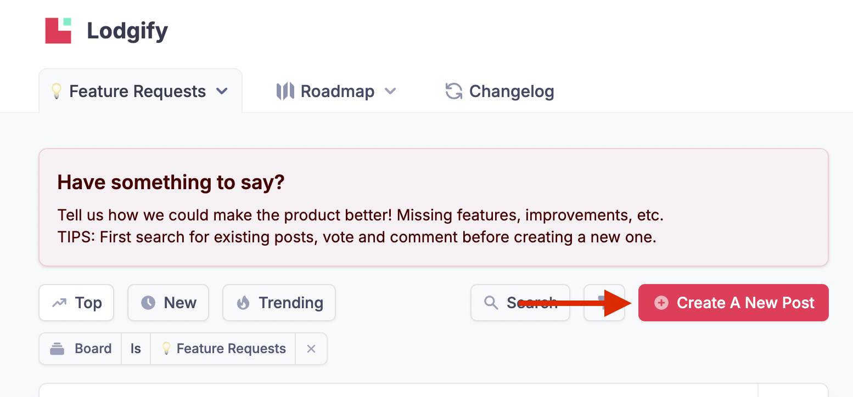Click the circular arrows Changelog icon
The width and height of the screenshot is (853, 397).
coord(453,91)
